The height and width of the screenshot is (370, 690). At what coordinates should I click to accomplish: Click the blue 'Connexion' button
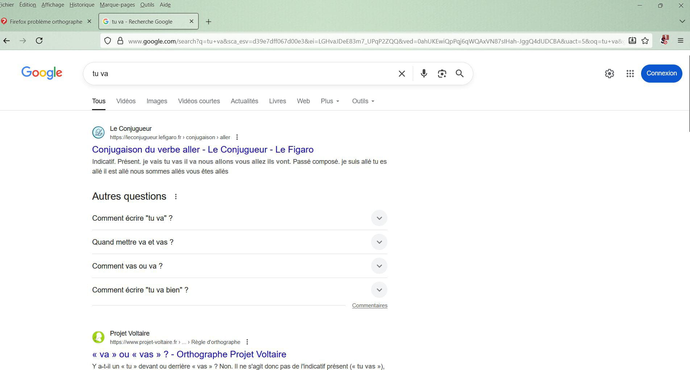[662, 73]
